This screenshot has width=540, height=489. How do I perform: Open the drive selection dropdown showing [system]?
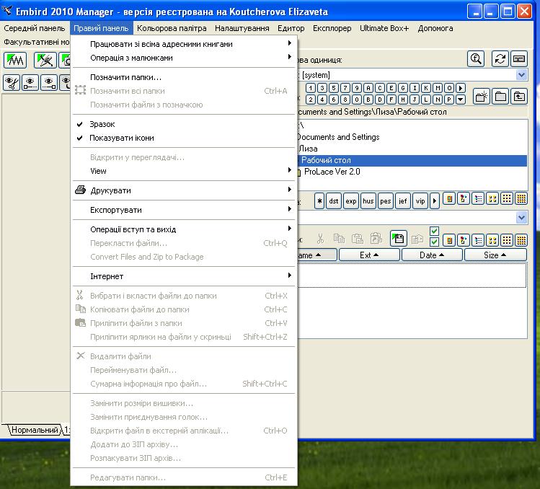521,75
